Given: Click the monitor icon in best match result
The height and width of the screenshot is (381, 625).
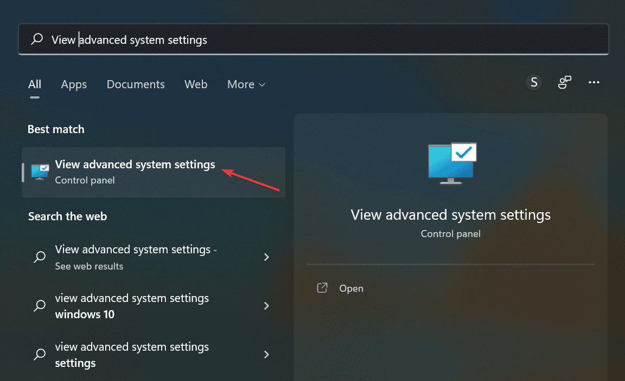Looking at the screenshot, I should click(40, 172).
